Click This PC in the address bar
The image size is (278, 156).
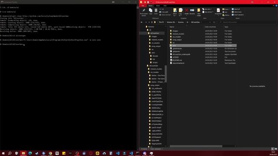pos(161,22)
